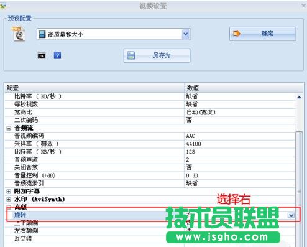The height and width of the screenshot is (247, 307).
Task: Select the 音量控制 (+dB) row
Action: click(x=150, y=175)
